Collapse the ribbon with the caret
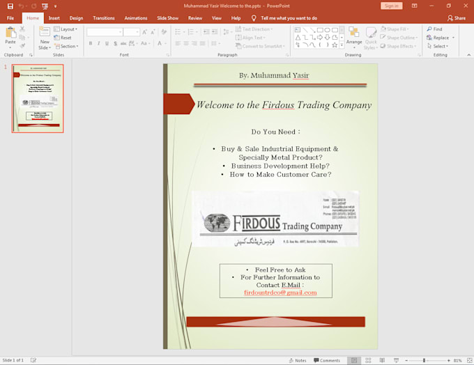 coord(469,55)
